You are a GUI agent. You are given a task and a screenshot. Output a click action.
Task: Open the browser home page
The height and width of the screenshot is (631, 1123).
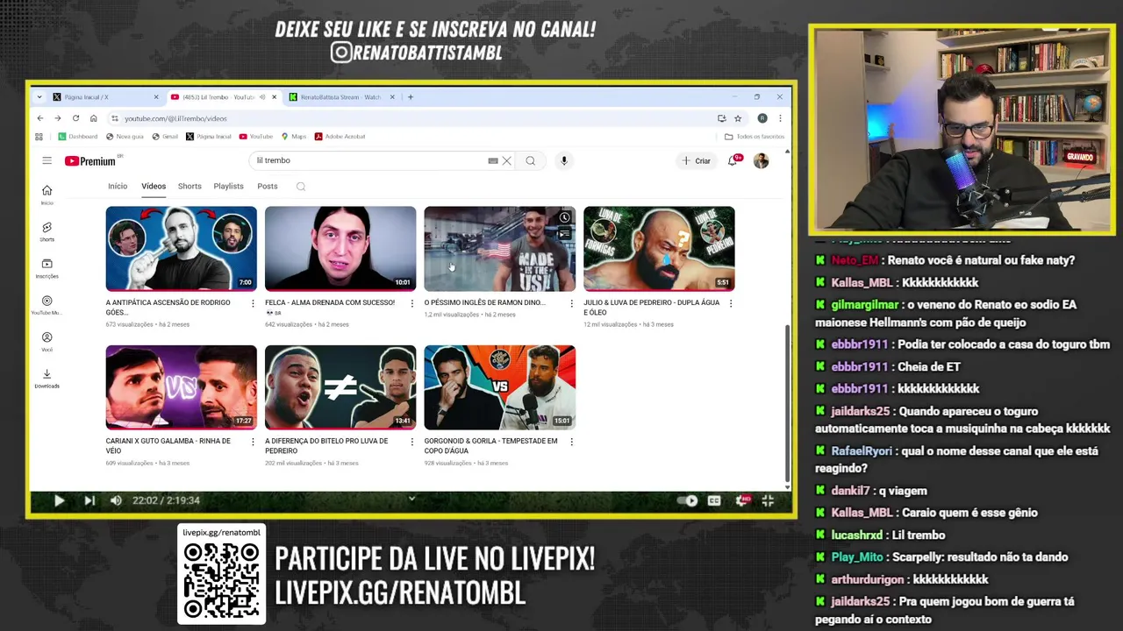coord(93,118)
